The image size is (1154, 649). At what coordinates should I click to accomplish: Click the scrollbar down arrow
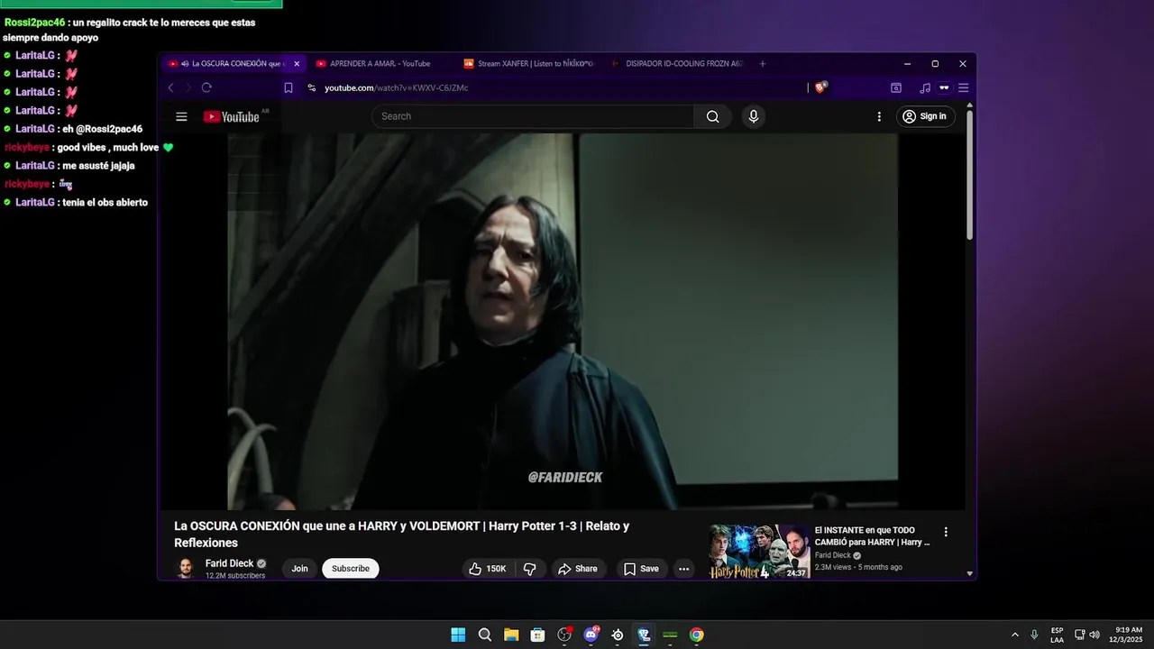970,573
